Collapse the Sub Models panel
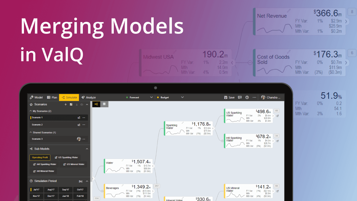 pos(87,149)
